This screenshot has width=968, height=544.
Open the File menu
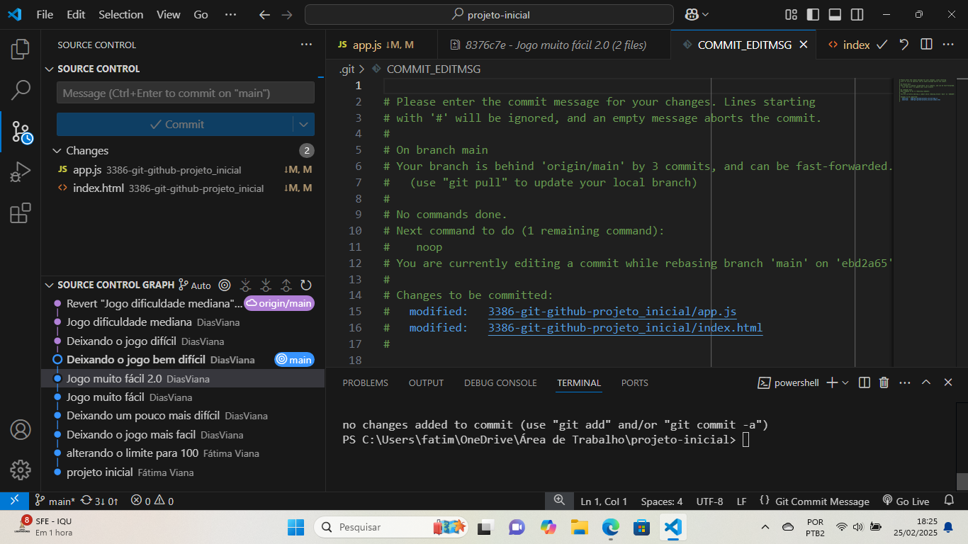[45, 15]
